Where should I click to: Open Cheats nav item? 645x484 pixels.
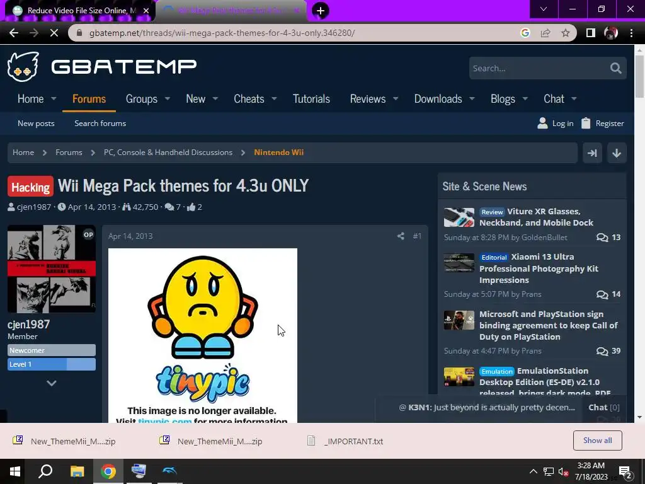tap(249, 99)
